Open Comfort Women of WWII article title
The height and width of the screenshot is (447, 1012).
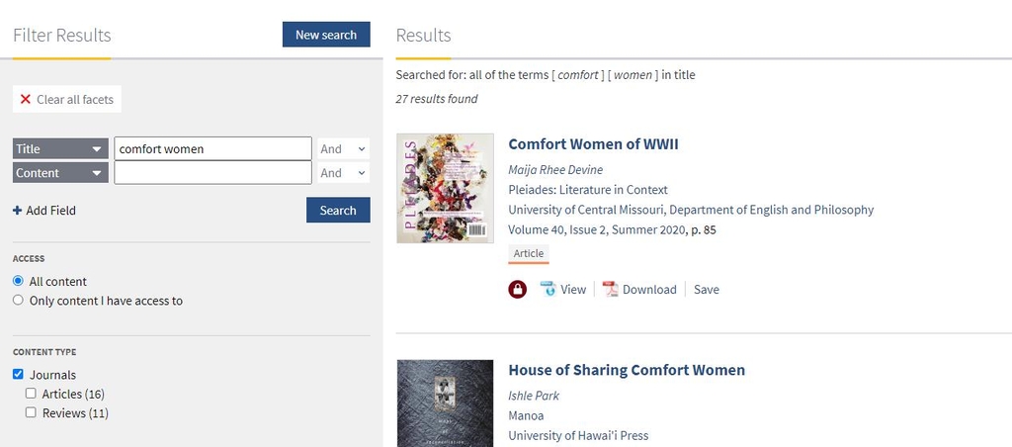(593, 144)
